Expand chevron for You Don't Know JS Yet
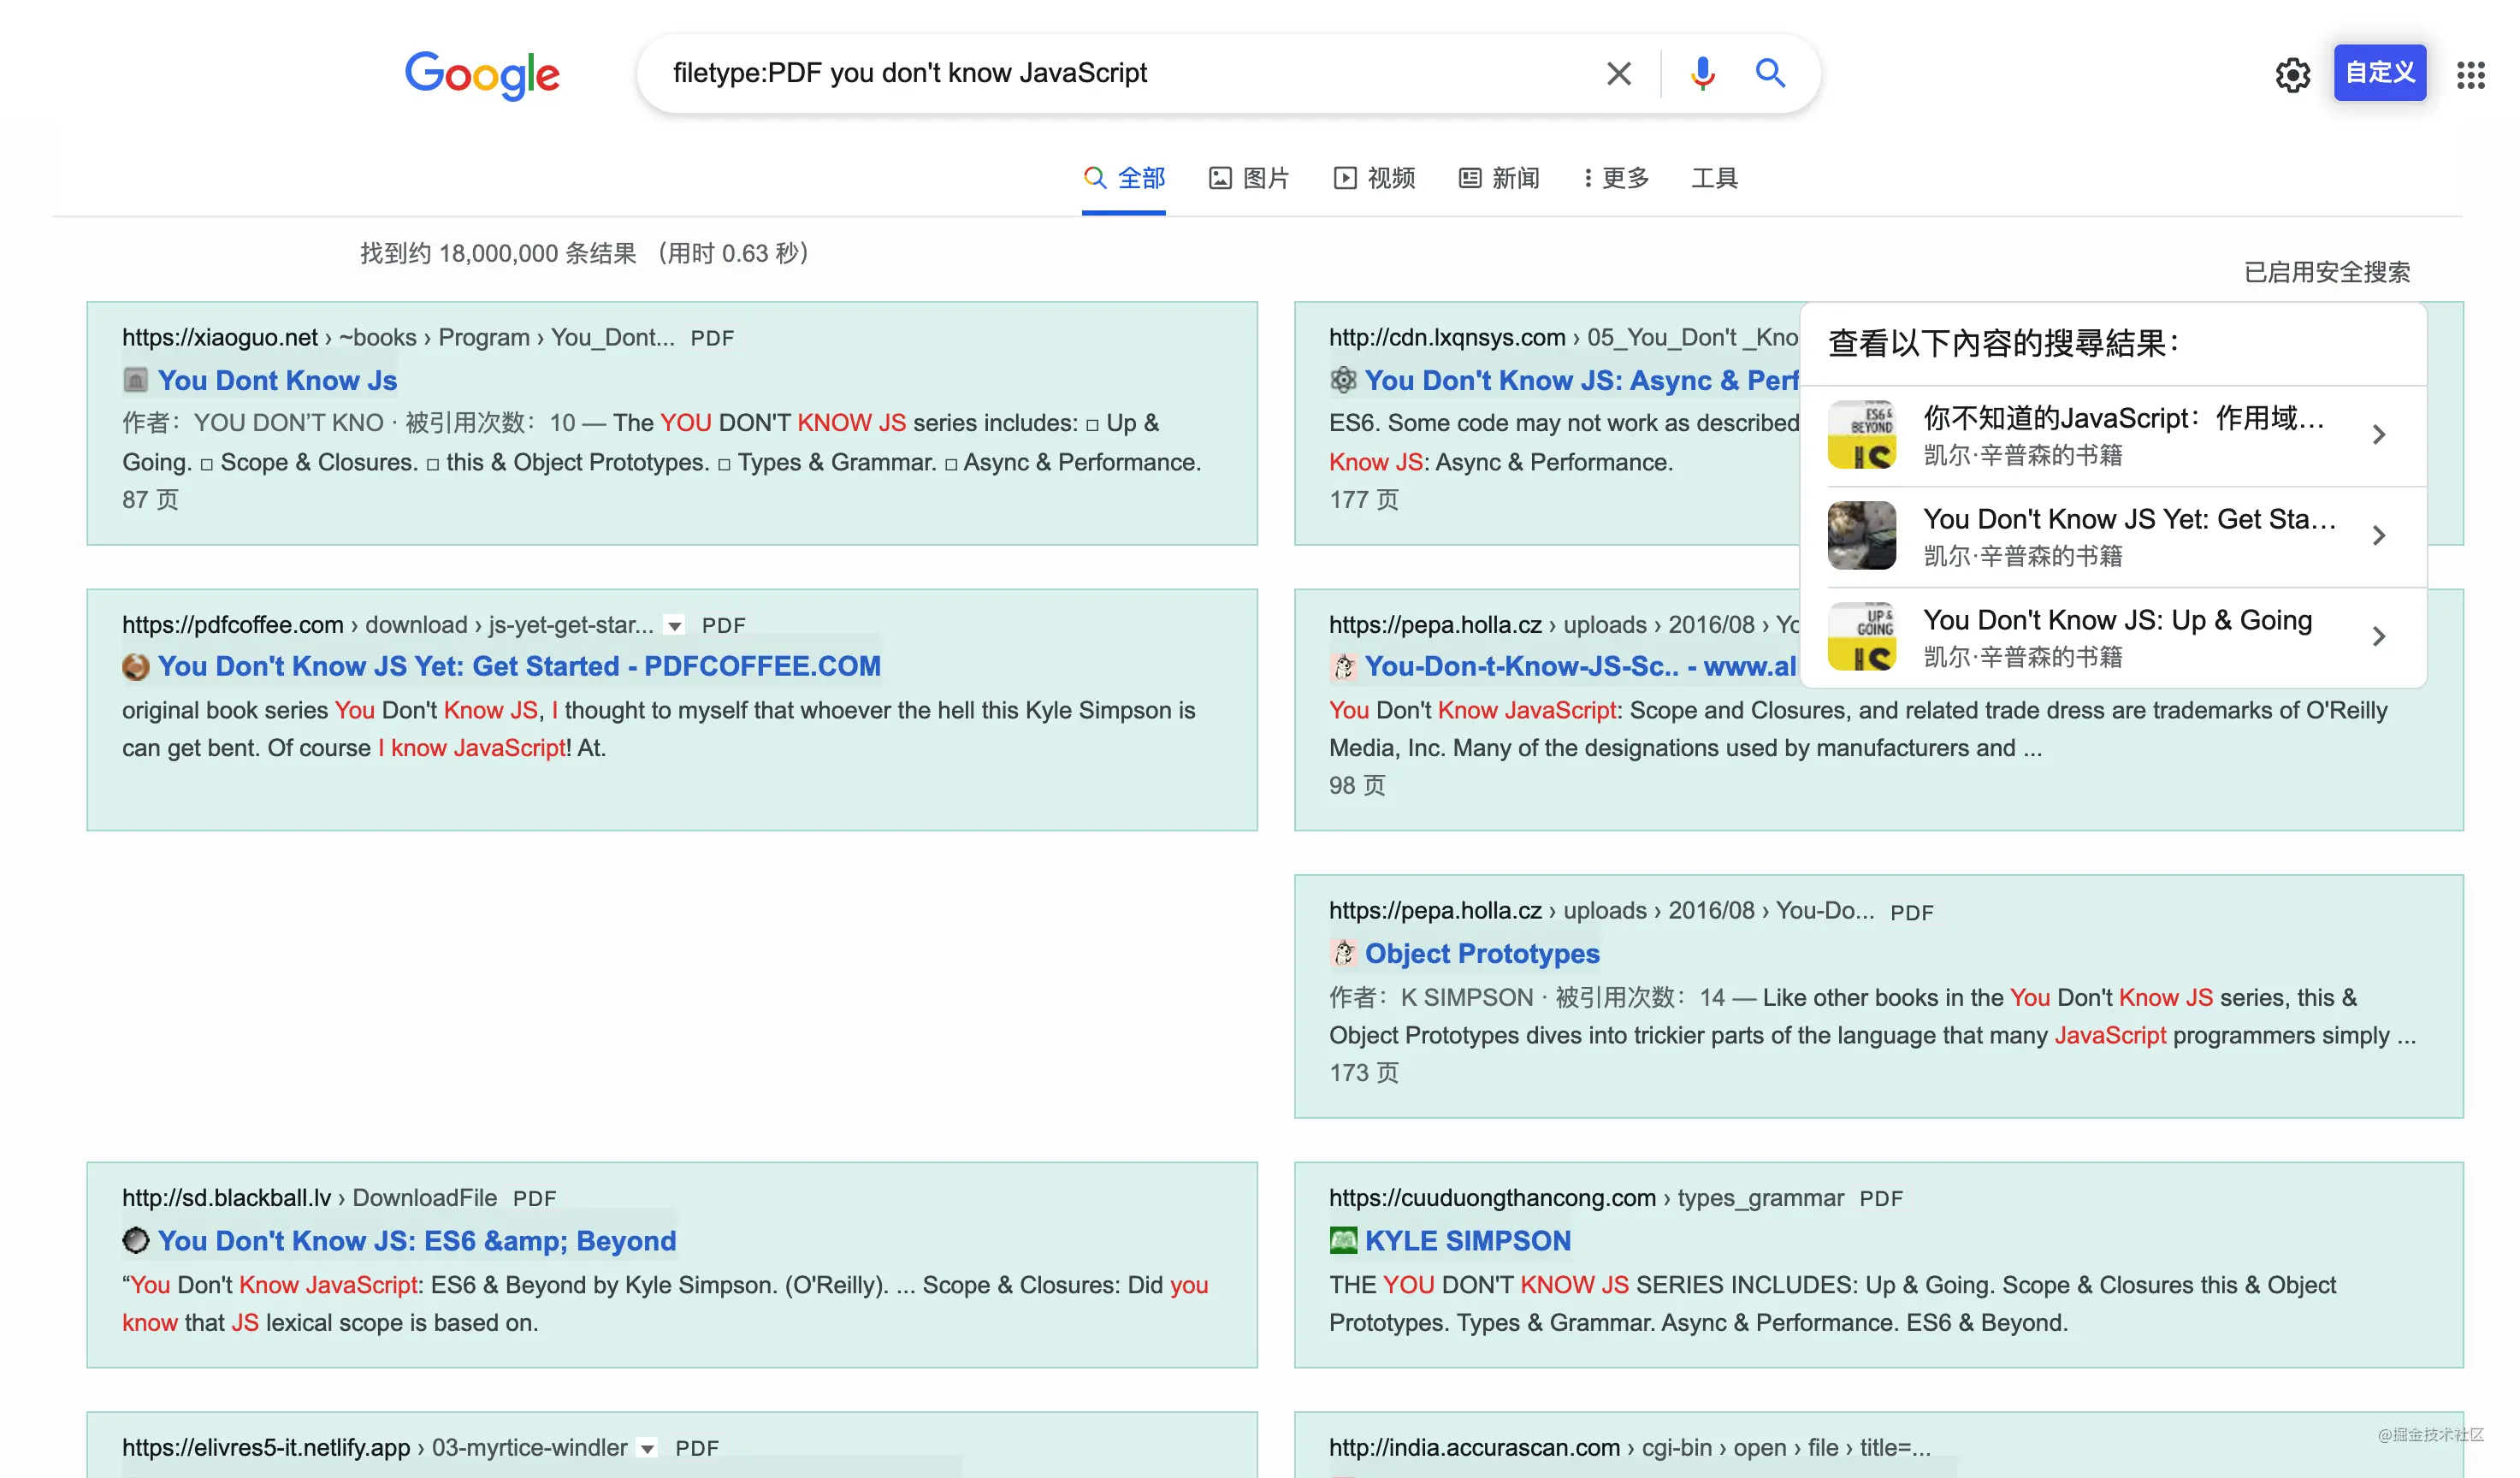2520x1478 pixels. [2378, 536]
